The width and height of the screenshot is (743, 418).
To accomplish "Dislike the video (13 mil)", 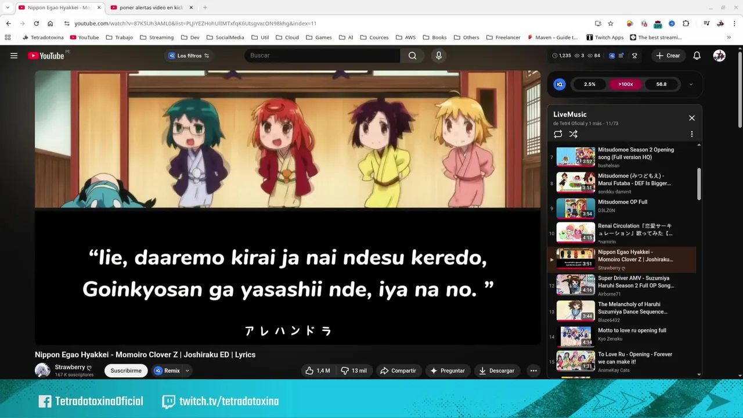I will (354, 370).
